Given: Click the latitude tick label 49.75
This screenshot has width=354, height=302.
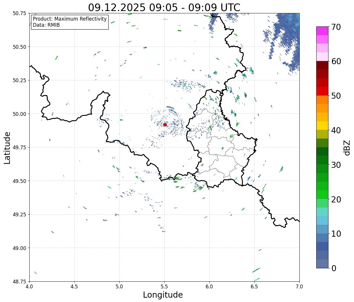Looking at the screenshot, I should tap(19, 148).
